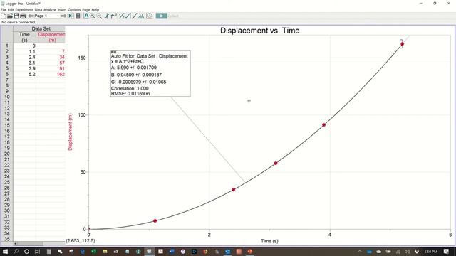Open the Help menu
Screen dimensions: 456x256
tap(95, 9)
